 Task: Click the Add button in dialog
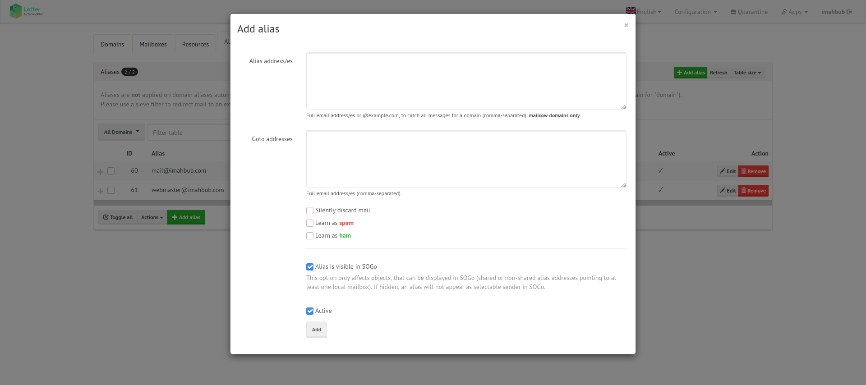click(317, 330)
